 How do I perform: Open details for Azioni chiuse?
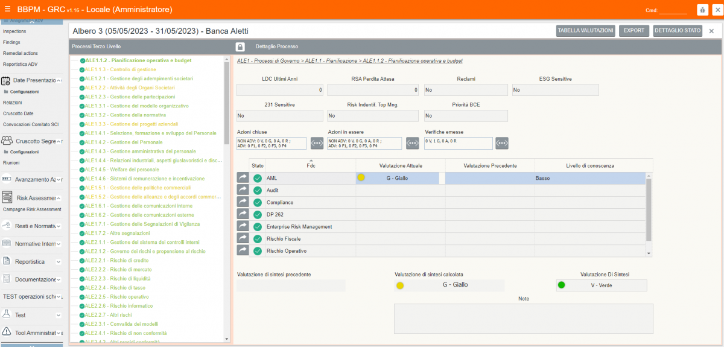(x=317, y=143)
